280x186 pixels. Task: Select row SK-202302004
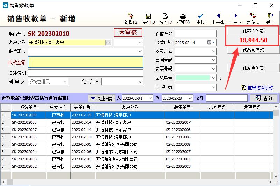pos(137,152)
